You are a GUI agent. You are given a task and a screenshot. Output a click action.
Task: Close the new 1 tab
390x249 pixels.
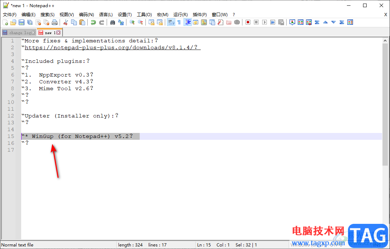coord(58,33)
